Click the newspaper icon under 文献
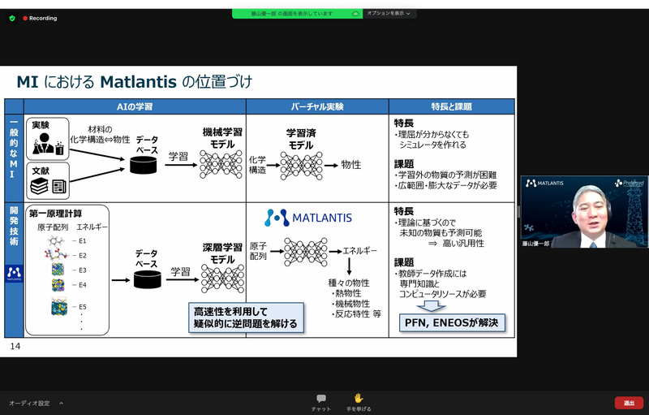Image resolution: width=649 pixels, height=415 pixels. 58,186
